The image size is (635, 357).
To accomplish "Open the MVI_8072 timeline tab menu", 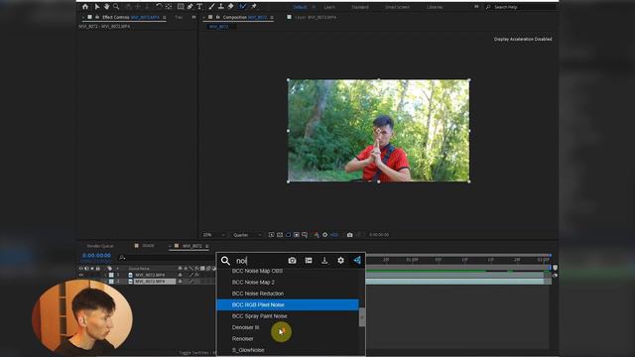I will [x=207, y=246].
